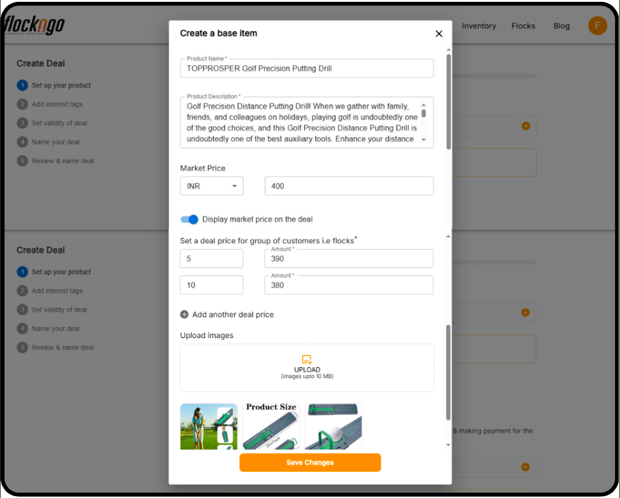Click step 2 circle in lower Create Deal panel

coord(22,291)
